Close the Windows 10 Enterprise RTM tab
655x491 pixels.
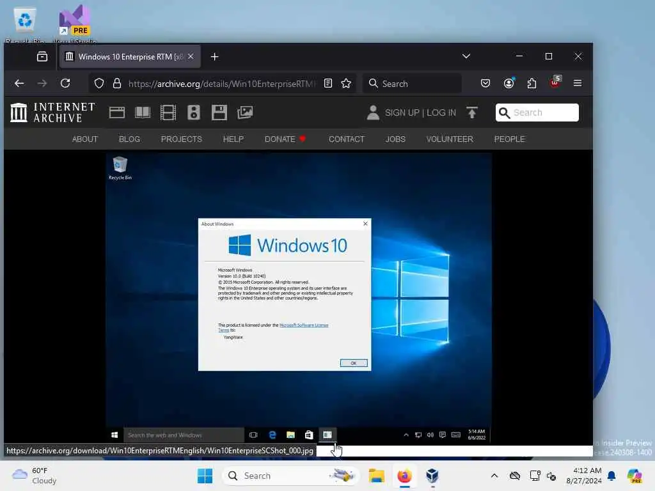pos(191,56)
